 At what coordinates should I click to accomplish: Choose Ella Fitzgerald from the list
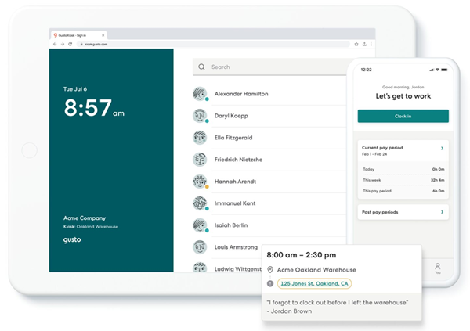point(233,138)
